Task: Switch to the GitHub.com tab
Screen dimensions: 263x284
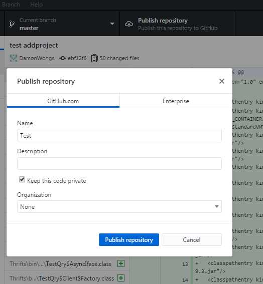Action: [63, 101]
